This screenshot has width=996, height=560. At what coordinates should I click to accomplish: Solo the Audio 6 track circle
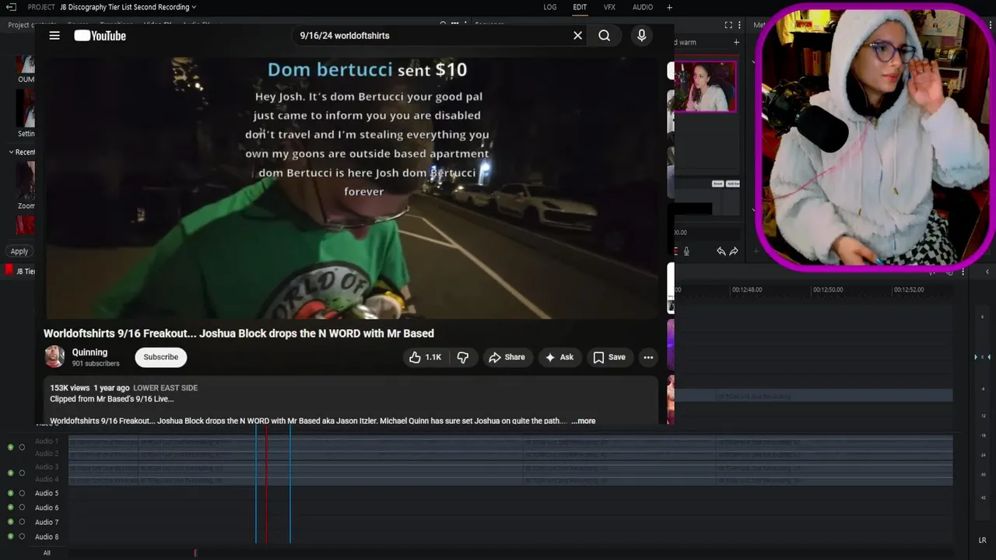22,507
